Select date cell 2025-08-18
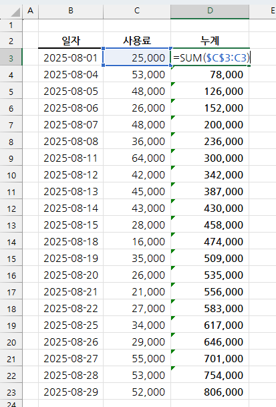 [x=71, y=241]
